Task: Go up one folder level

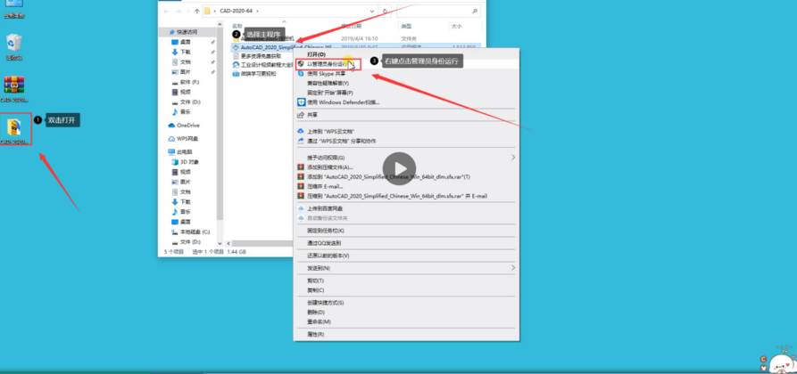Action: (196, 11)
